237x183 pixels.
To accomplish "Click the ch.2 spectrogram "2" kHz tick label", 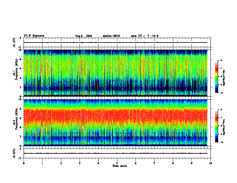I will [21, 137].
